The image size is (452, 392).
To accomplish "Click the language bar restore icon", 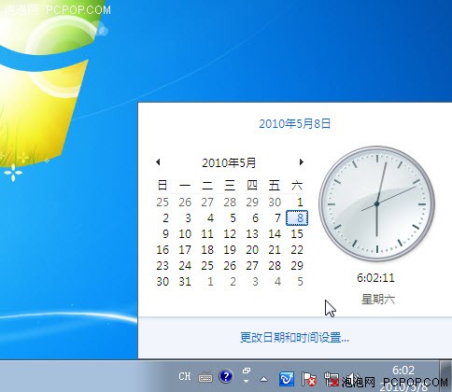I will tap(247, 371).
